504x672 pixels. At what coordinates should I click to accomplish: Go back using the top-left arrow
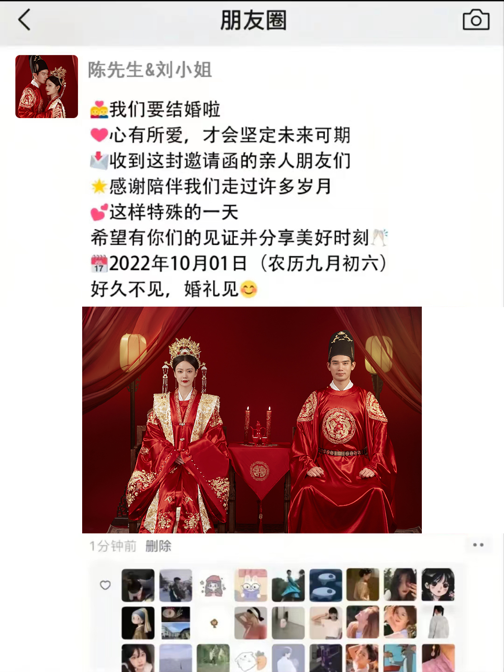coord(24,20)
